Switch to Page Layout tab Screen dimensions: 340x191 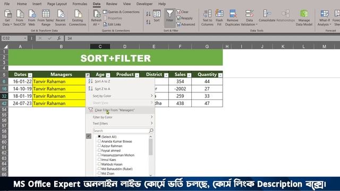[x=57, y=4]
